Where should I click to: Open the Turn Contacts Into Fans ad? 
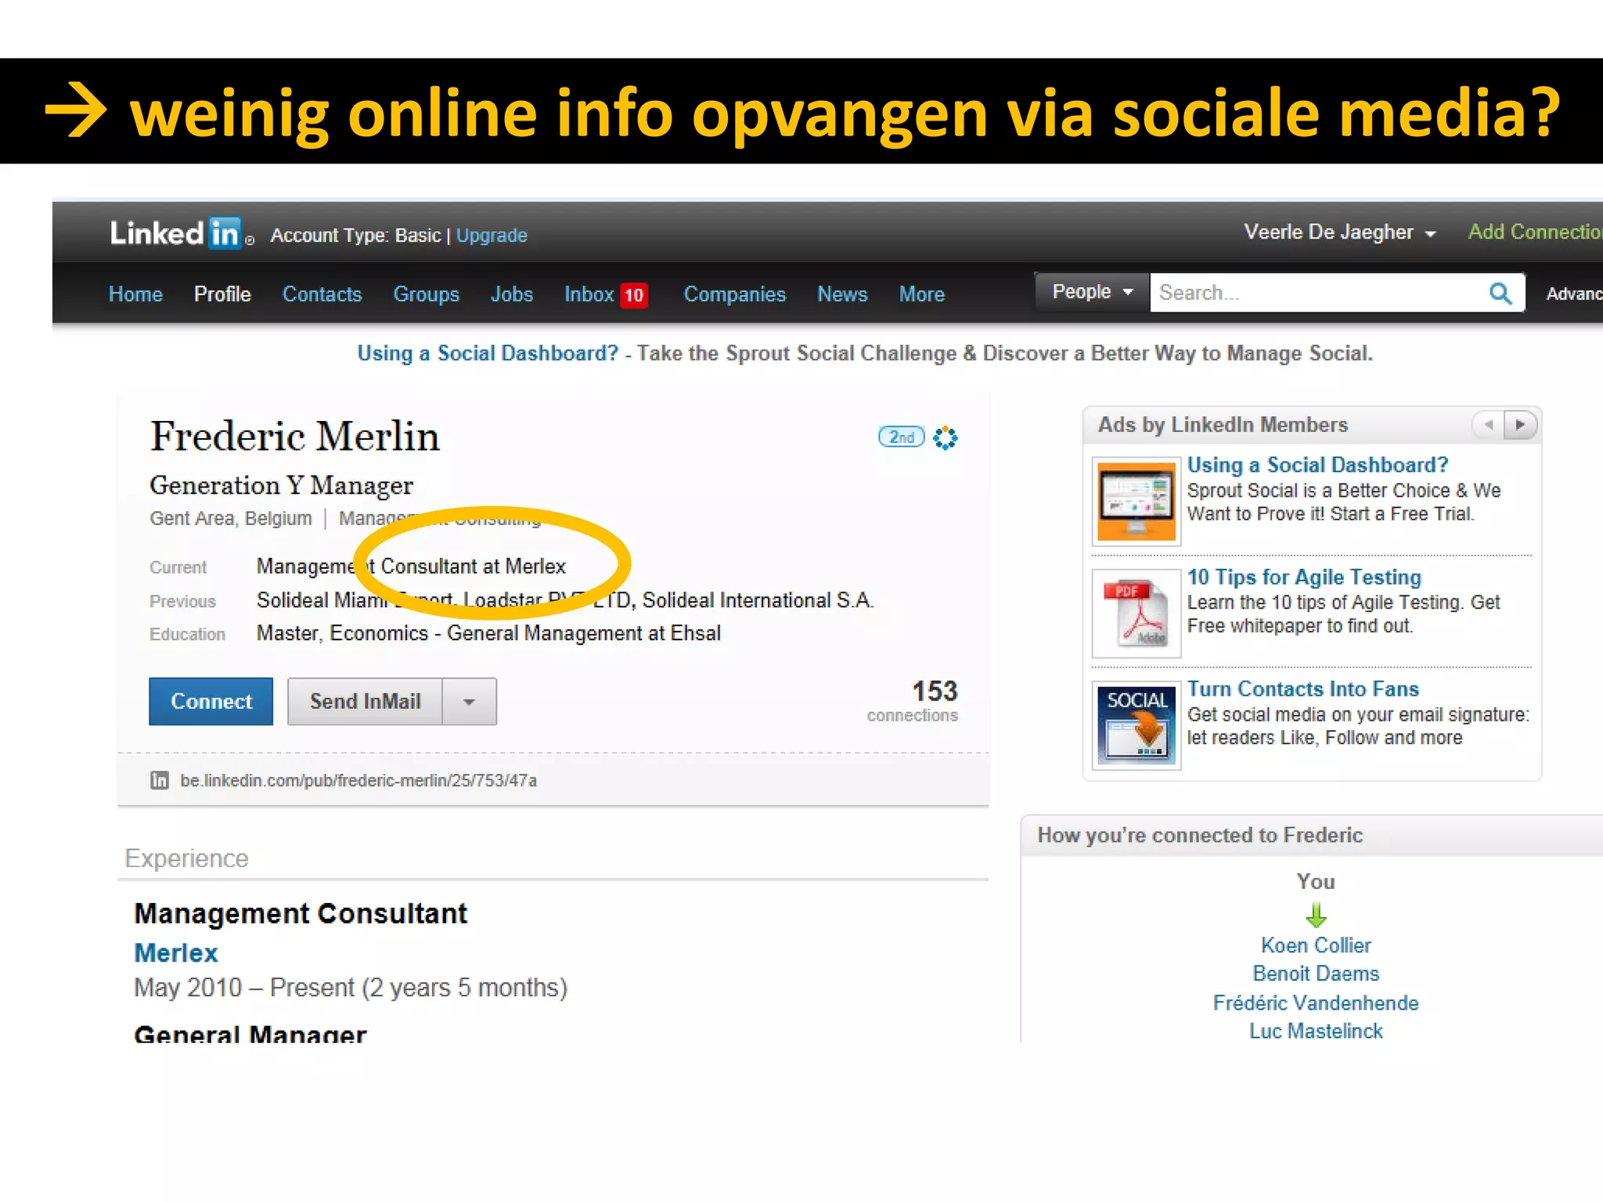pos(1302,689)
